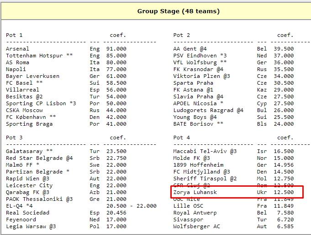Viewport: 311px width, 235px height.
Task: Click the Group Stage (48 teams) header
Action: pyautogui.click(x=178, y=11)
